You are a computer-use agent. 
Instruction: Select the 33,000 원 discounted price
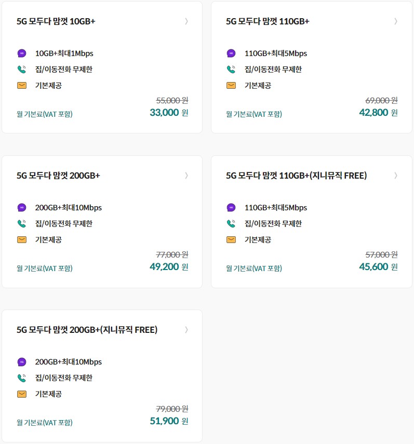[169, 112]
